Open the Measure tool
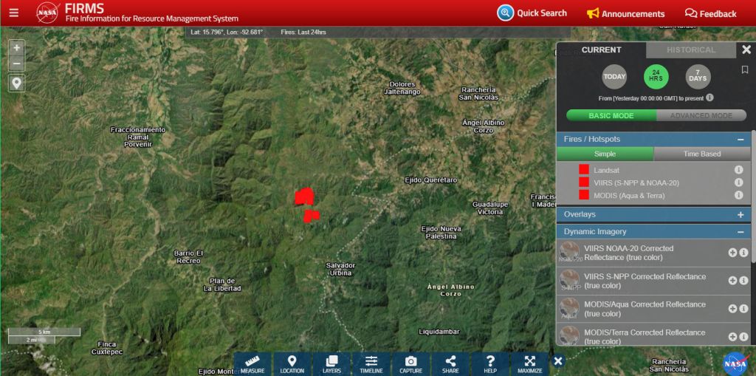Screen dimensions: 756x376 point(252,363)
